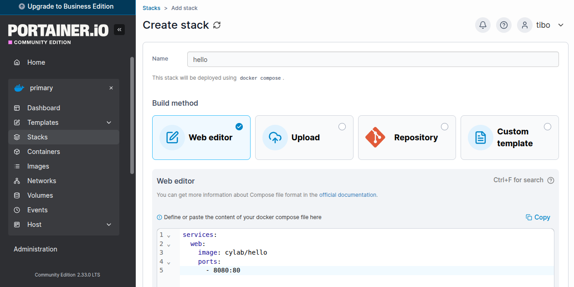
Task: Click the upgrade arrow icon in top banner
Action: tap(22, 7)
